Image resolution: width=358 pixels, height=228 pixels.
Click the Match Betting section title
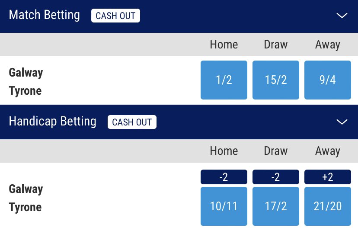point(45,15)
